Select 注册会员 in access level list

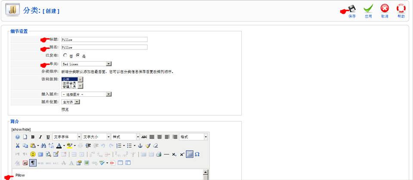(x=70, y=83)
